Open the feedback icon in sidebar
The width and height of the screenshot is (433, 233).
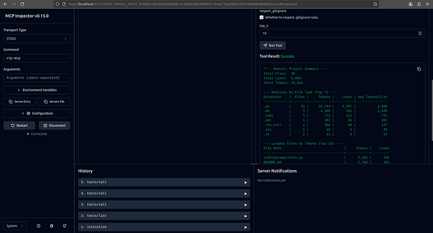click(x=64, y=226)
